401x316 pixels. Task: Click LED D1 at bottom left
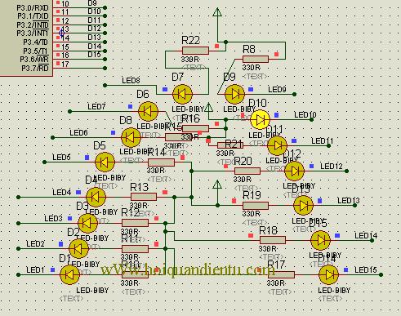tap(69, 275)
